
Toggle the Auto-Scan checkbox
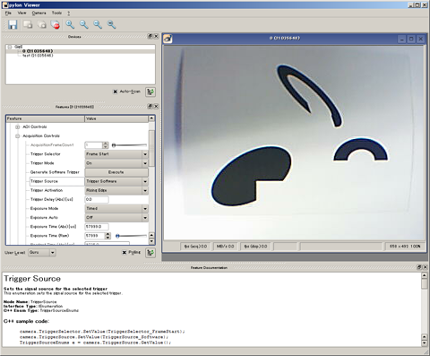[116, 91]
